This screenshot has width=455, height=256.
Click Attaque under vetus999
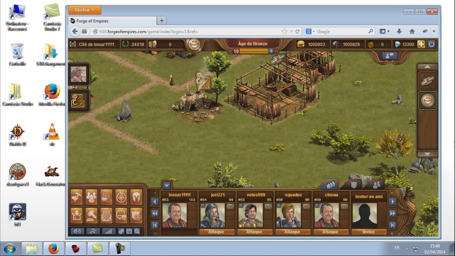[254, 232]
